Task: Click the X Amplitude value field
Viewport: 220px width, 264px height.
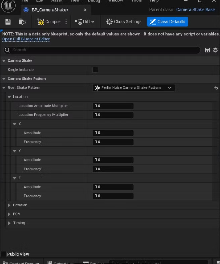Action: coord(113,133)
